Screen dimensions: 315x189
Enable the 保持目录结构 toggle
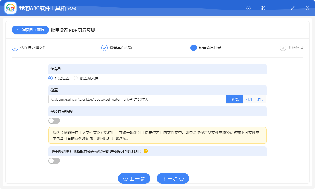(x=54, y=120)
